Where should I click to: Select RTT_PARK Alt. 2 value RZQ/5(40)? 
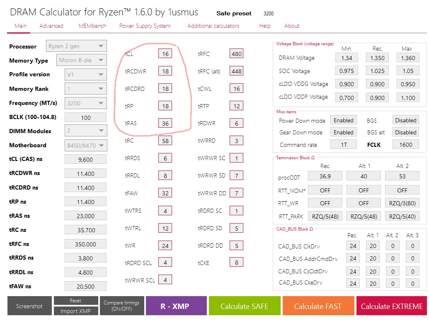402,216
